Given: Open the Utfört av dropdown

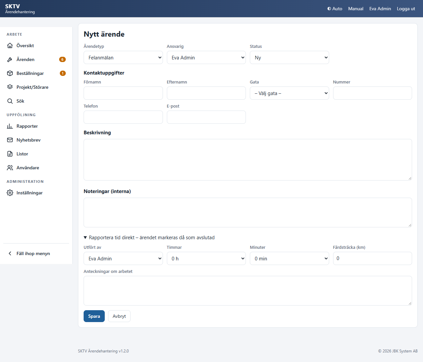Looking at the screenshot, I should [x=123, y=258].
